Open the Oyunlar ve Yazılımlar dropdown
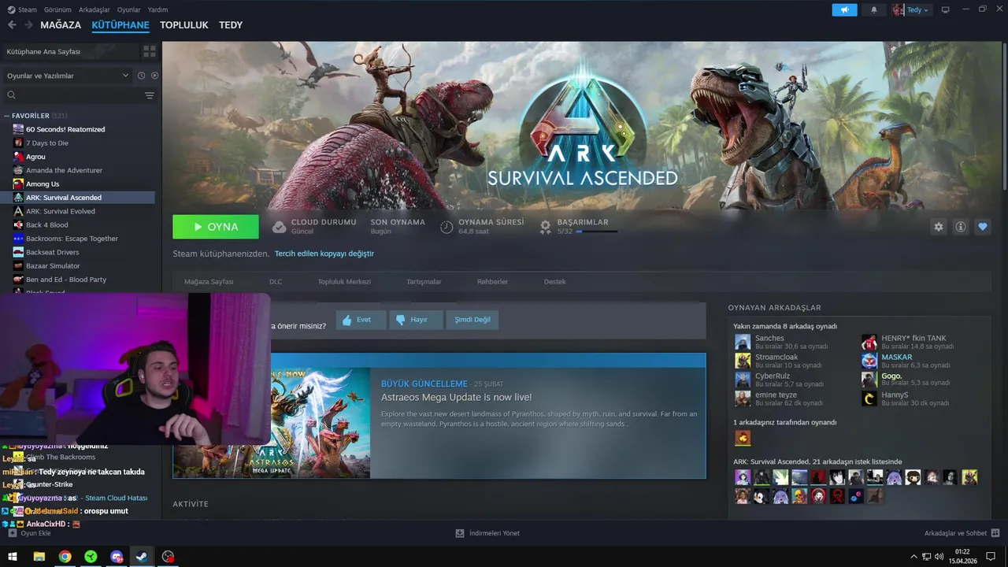 pos(67,76)
